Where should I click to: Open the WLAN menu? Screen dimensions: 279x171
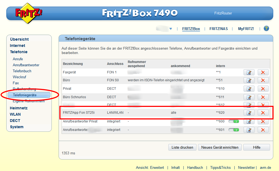15,114
